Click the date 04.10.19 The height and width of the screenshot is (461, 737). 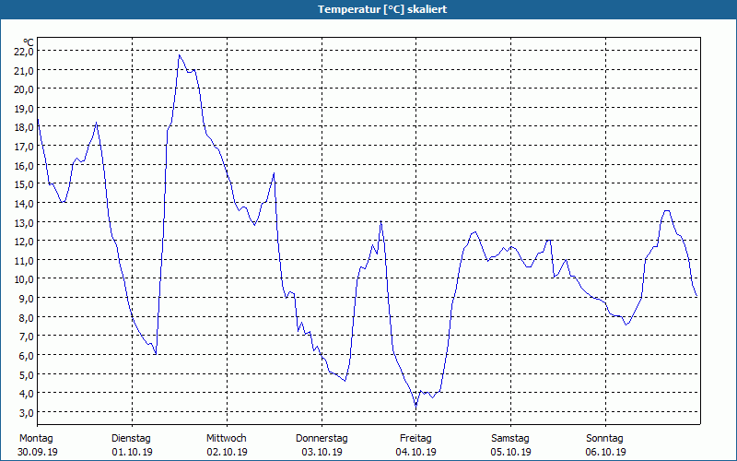tap(416, 452)
